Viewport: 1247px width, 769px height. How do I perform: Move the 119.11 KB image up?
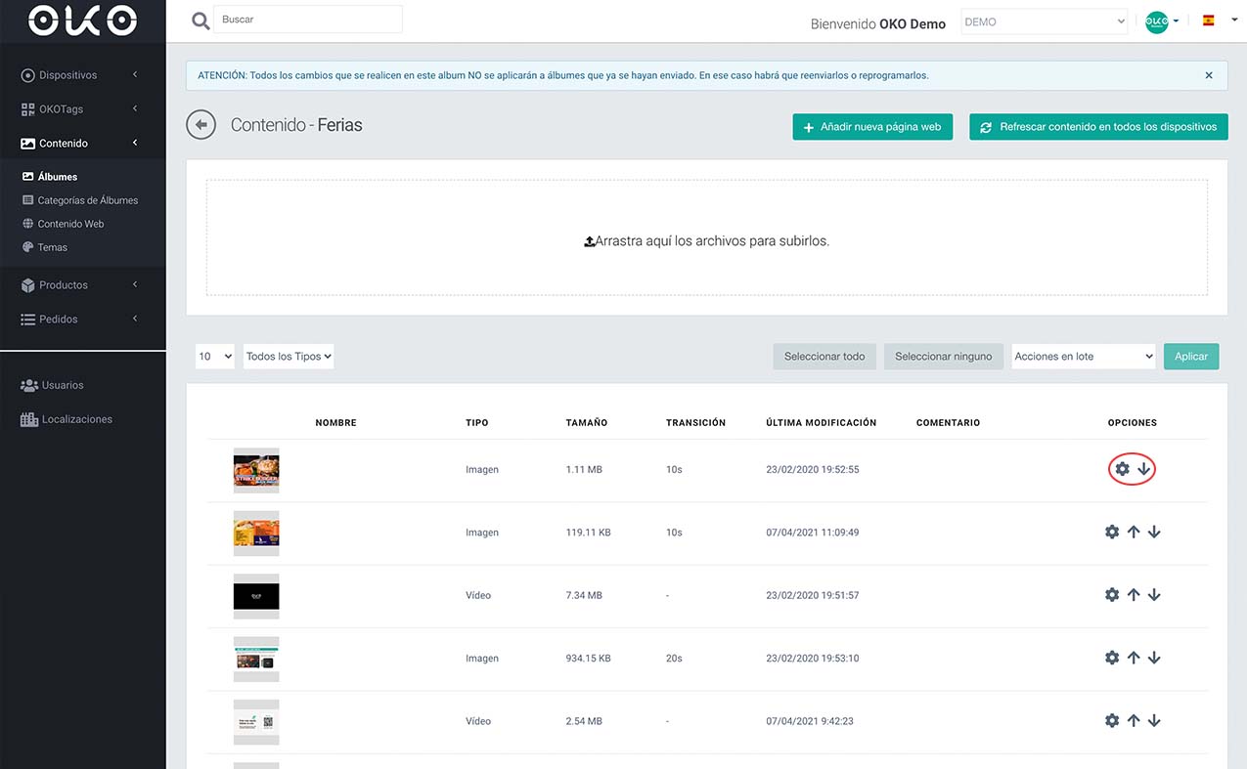[1134, 533]
